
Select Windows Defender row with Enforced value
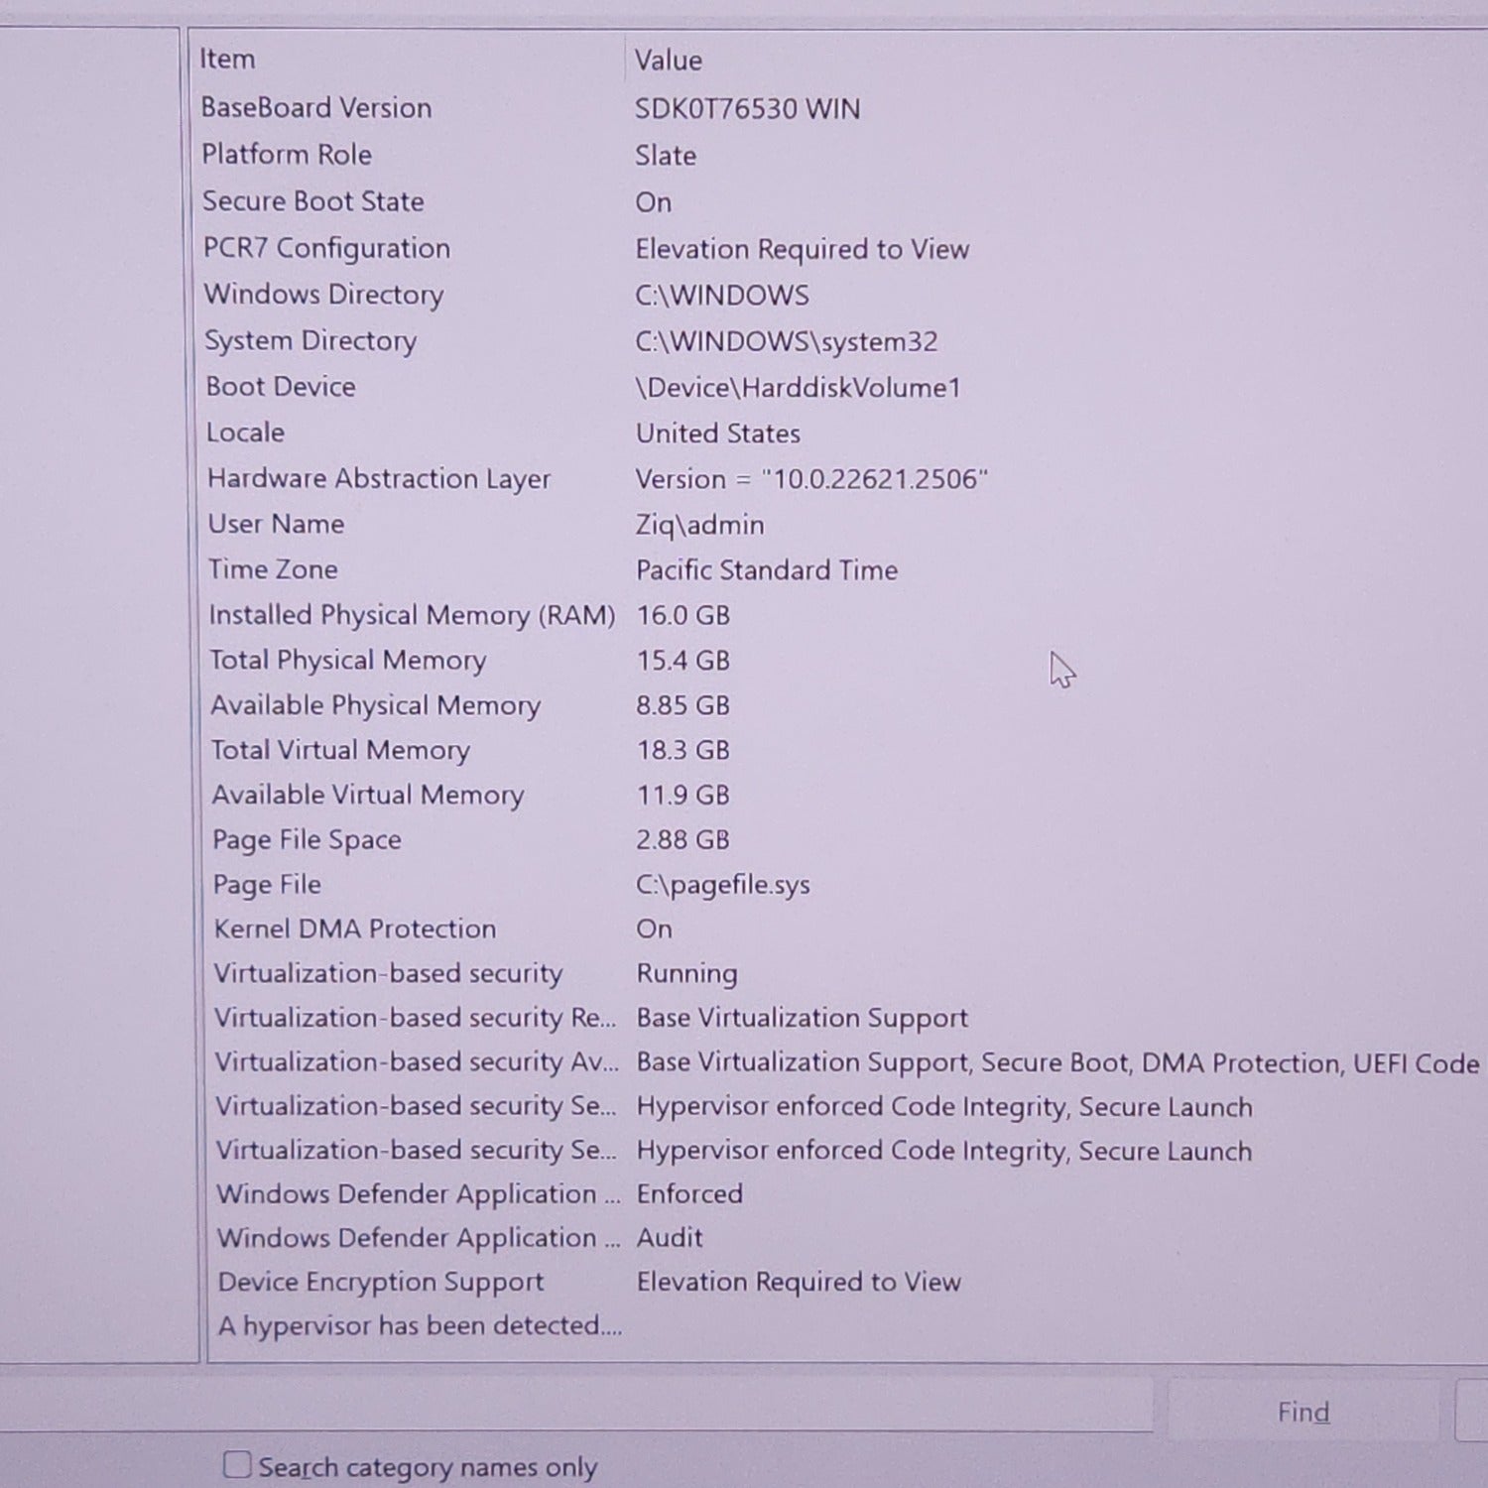pos(418,1194)
